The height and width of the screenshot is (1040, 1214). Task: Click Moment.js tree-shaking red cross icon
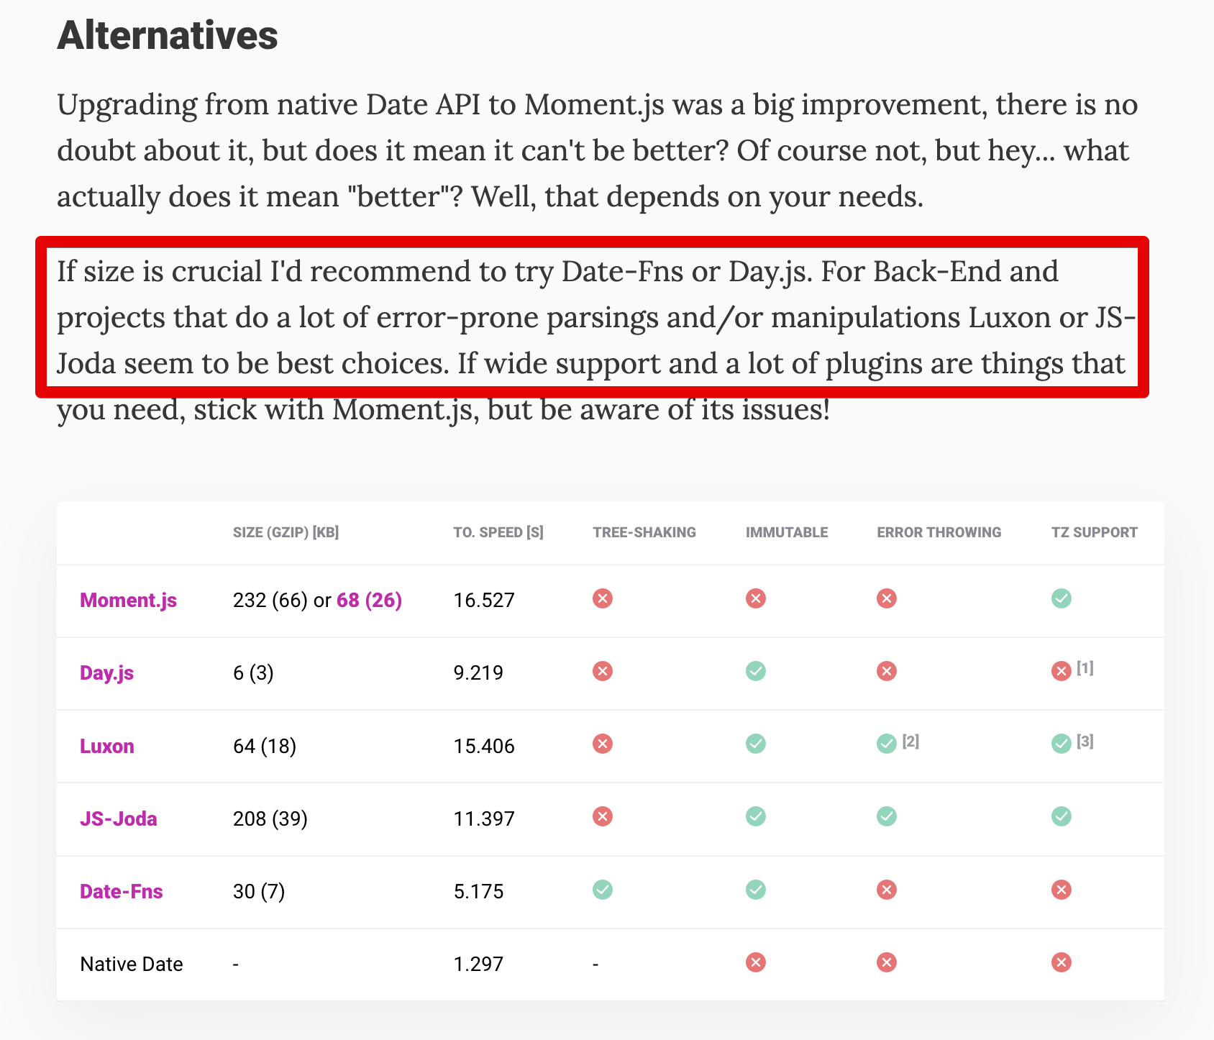pyautogui.click(x=603, y=598)
